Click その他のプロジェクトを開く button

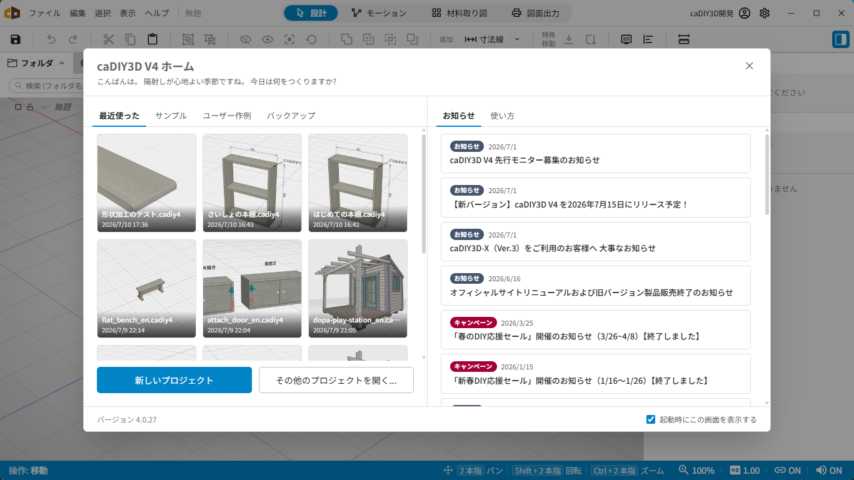336,380
